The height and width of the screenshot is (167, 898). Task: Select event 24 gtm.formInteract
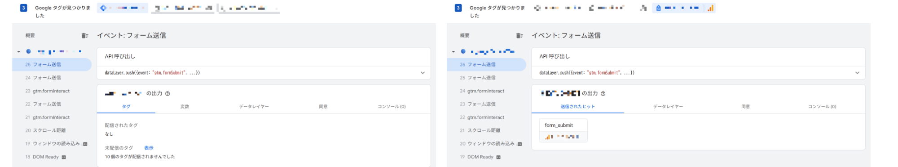point(486,91)
